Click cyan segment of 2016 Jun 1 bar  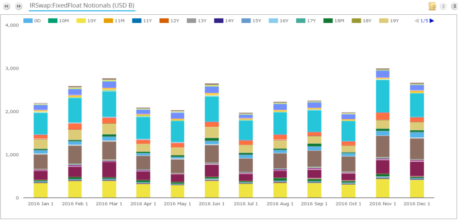click(212, 109)
